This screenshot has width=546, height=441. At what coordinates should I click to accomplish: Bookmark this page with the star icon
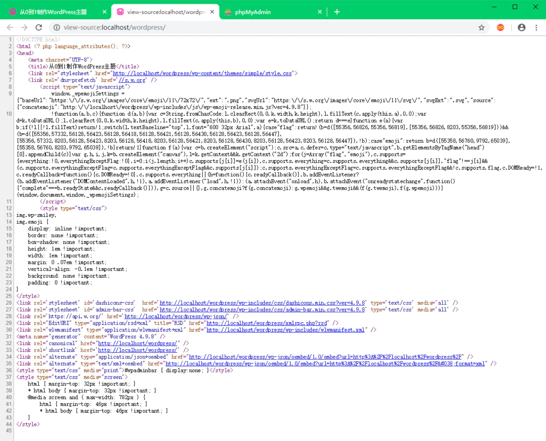click(x=481, y=28)
